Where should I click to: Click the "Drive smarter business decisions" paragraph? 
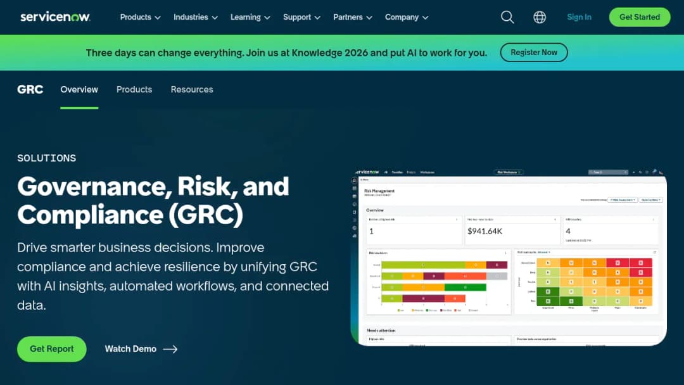pos(173,276)
